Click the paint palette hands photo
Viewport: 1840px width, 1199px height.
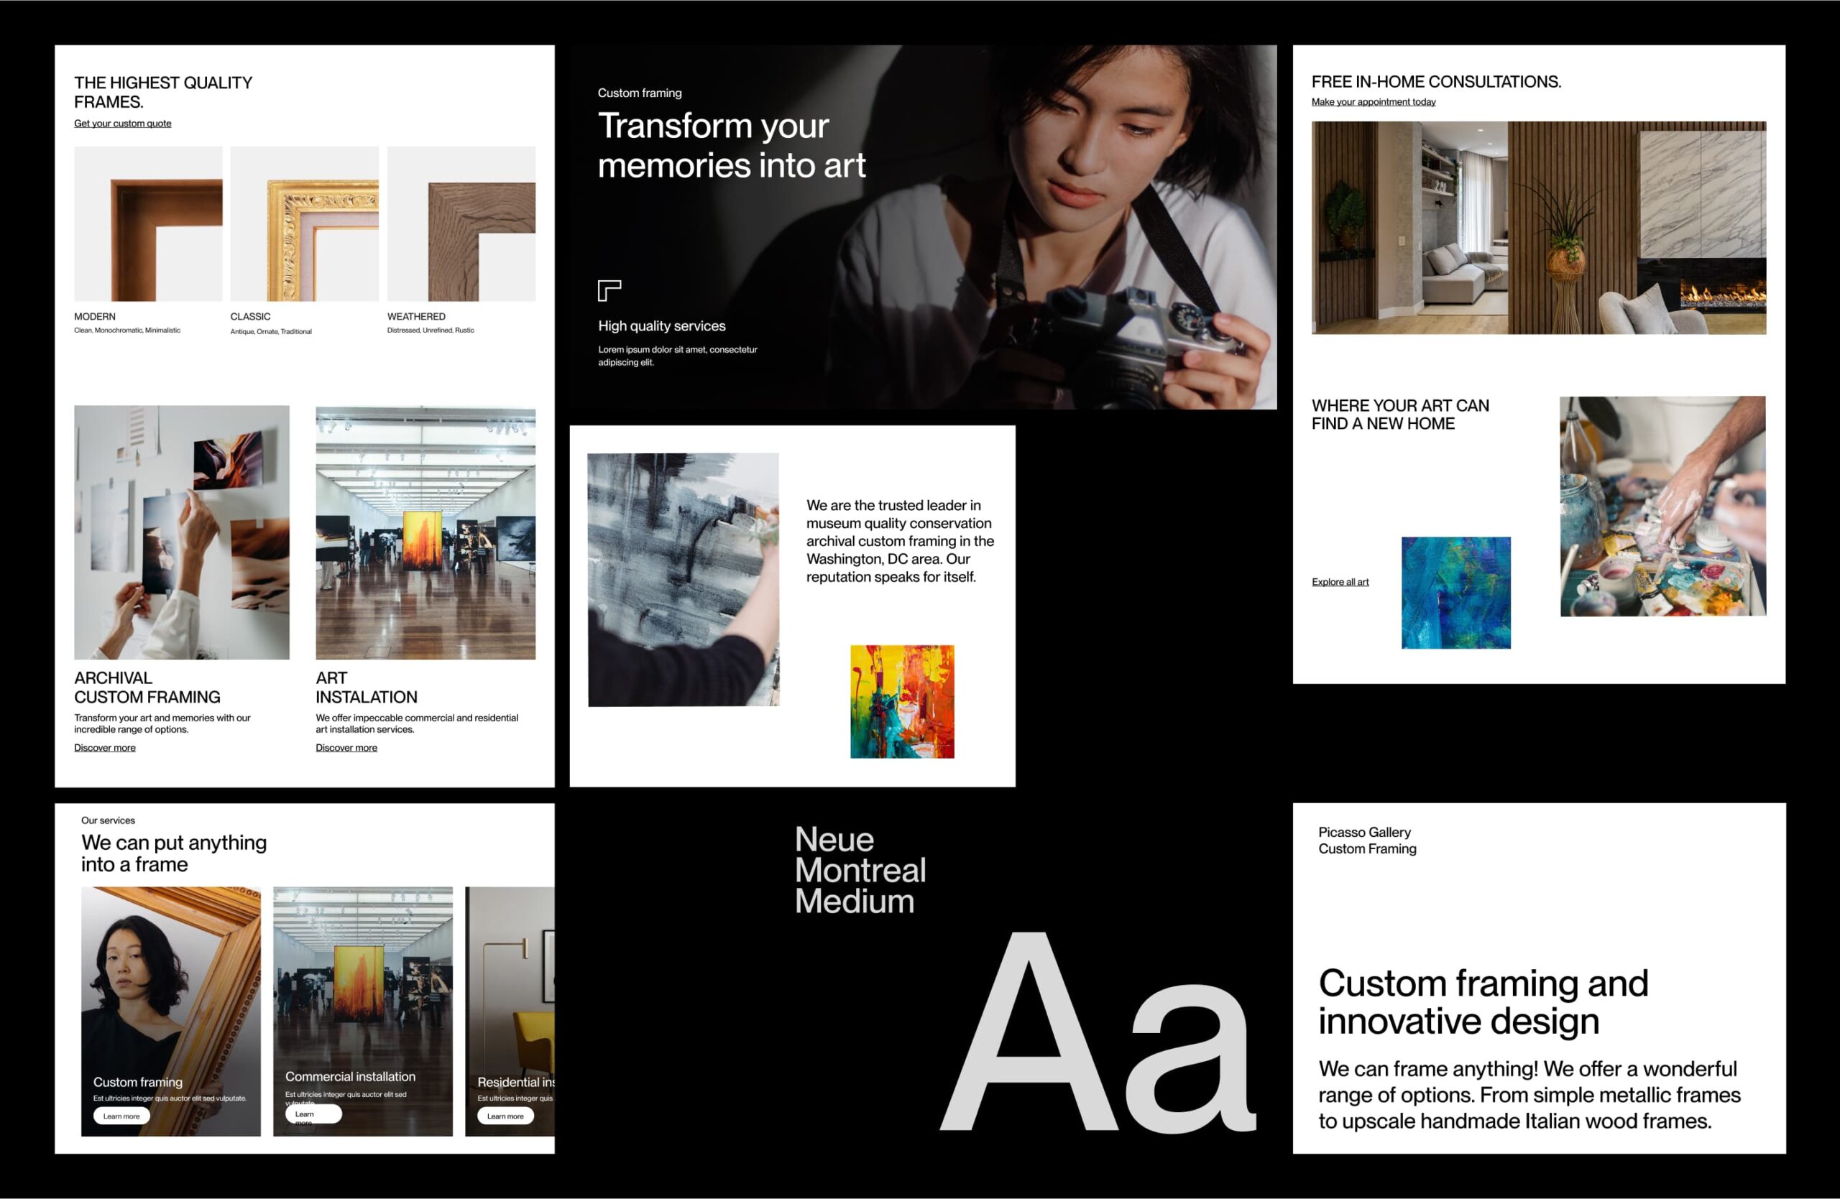[x=1662, y=506]
